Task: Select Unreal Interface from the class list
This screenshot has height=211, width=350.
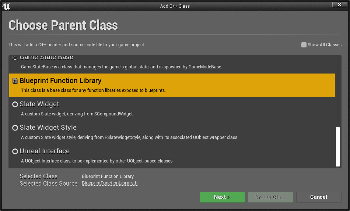Action: pyautogui.click(x=172, y=156)
